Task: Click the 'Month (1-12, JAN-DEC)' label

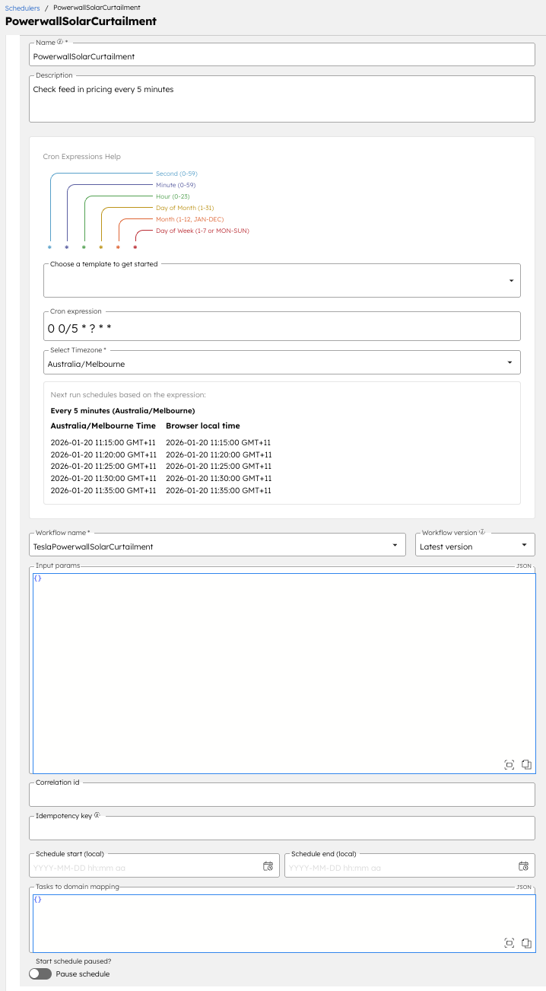Action: [x=190, y=219]
